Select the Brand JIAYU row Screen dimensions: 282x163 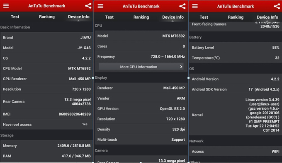click(x=46, y=38)
